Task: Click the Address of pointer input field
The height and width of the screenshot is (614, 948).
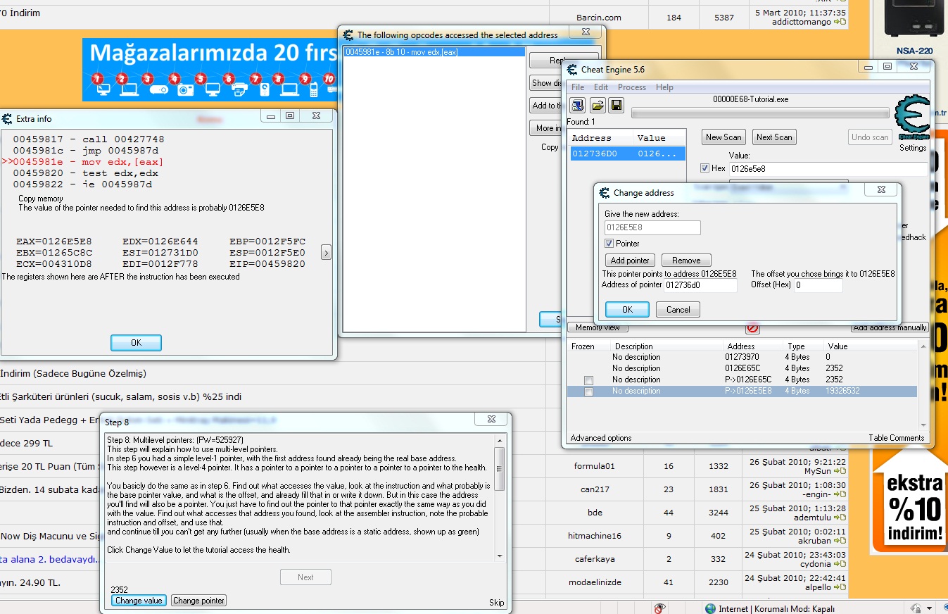Action: [x=700, y=285]
